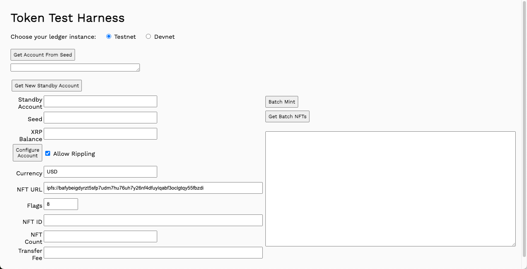Click in the large results textarea

point(390,189)
